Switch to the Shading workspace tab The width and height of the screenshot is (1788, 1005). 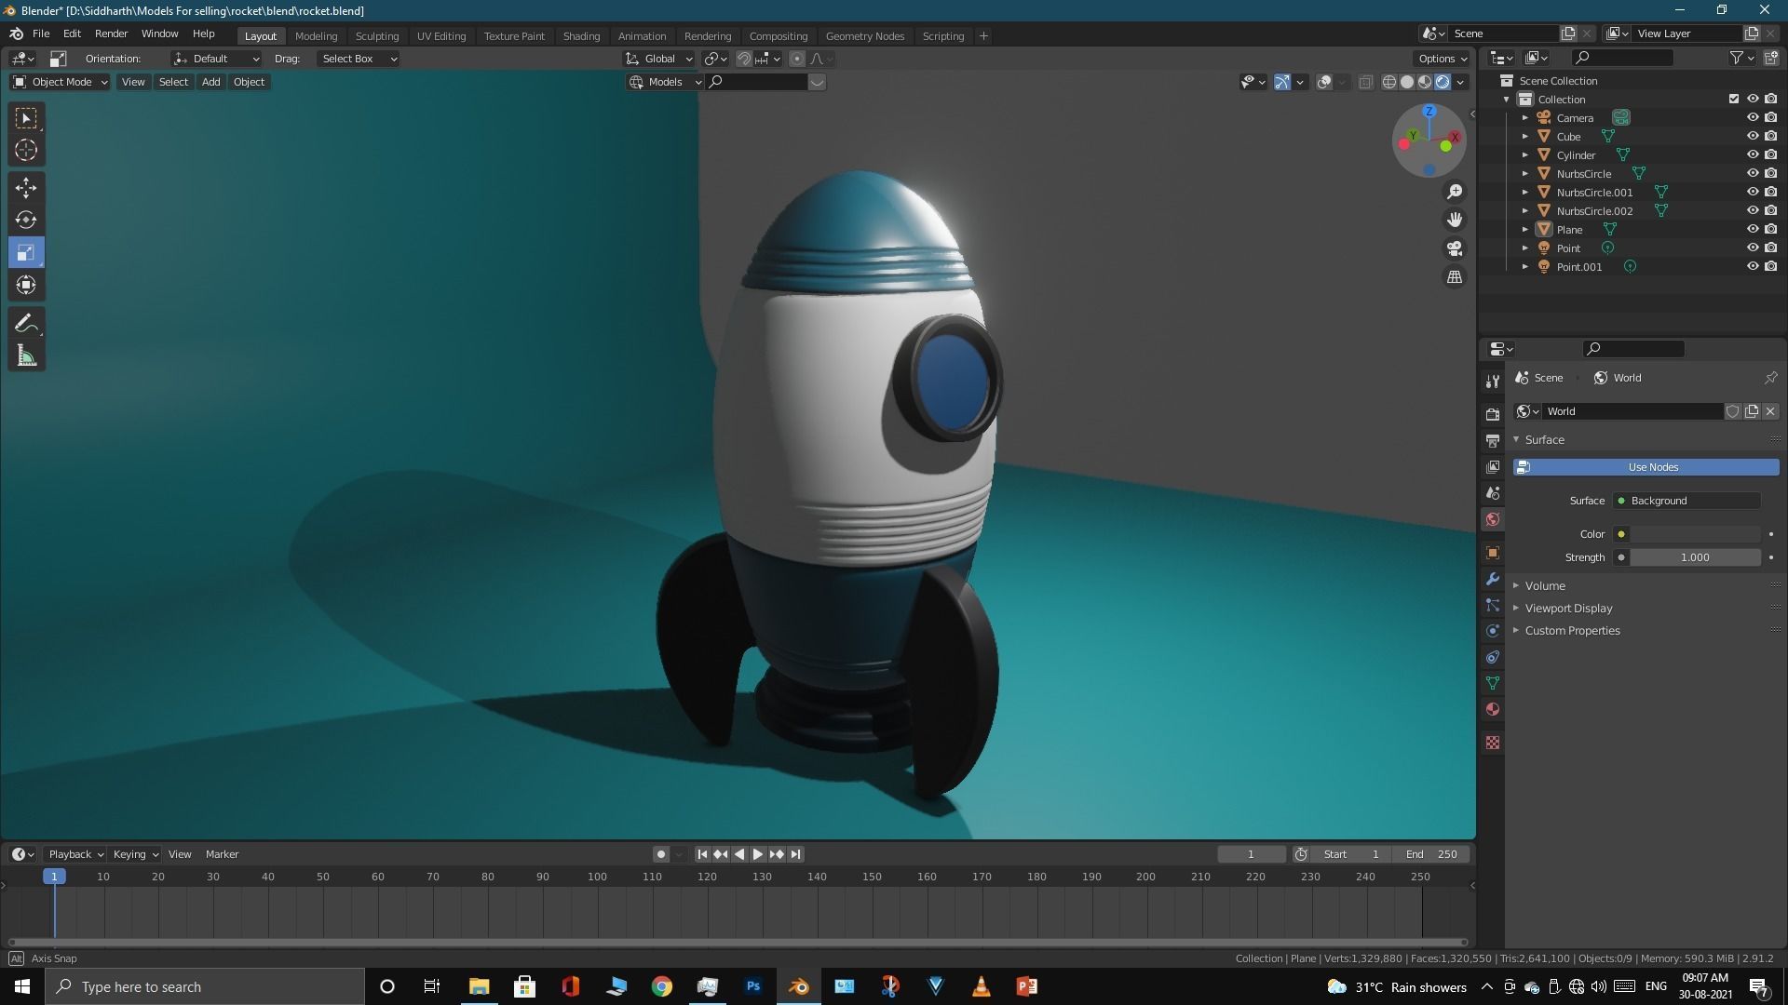click(x=580, y=35)
